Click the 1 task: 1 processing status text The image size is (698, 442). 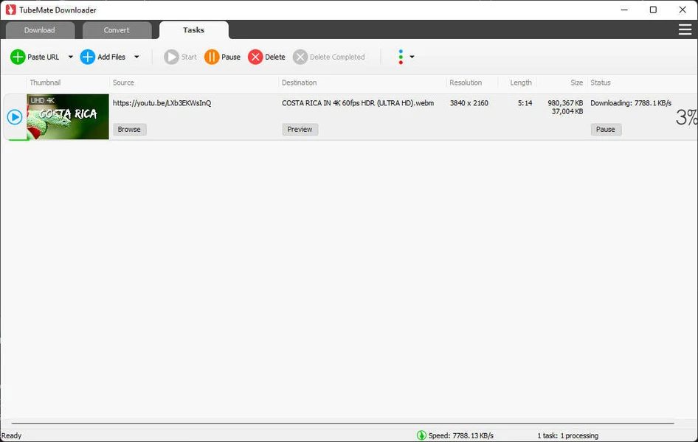click(x=567, y=436)
